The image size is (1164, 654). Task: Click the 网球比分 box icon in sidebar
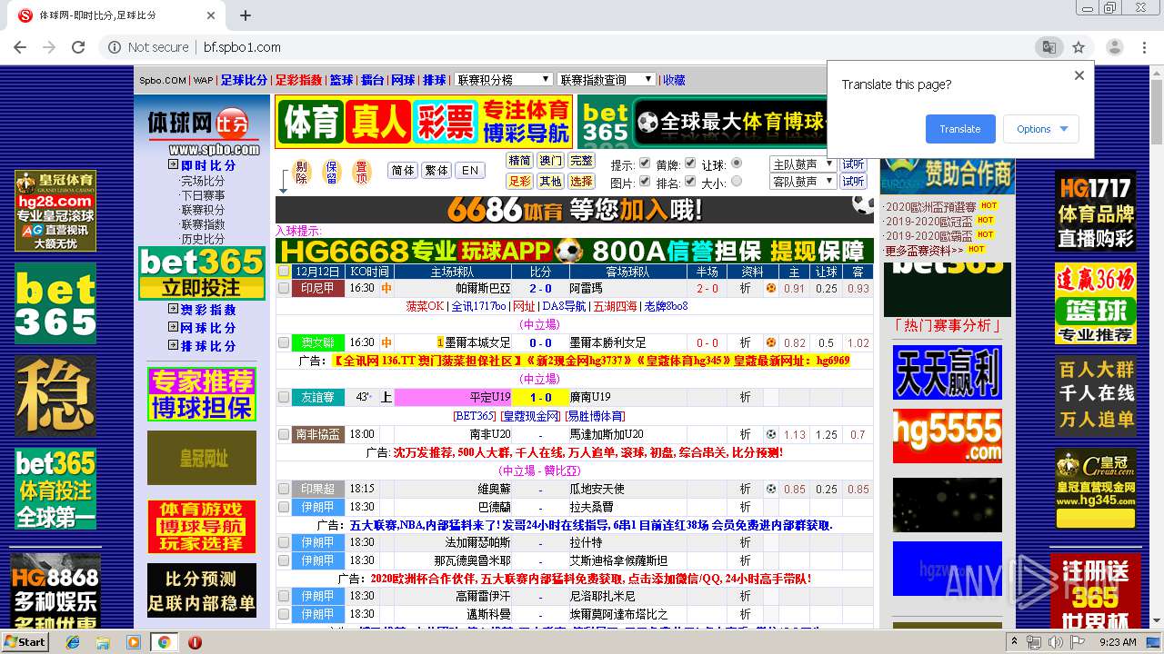173,327
